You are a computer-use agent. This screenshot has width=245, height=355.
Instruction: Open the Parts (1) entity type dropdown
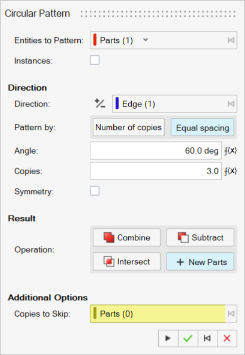(146, 40)
